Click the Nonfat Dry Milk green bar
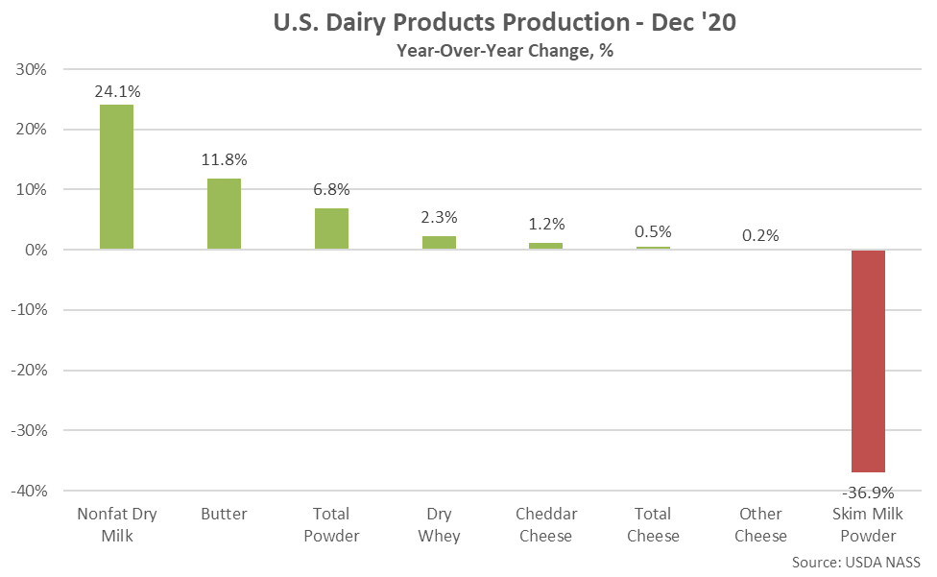 (x=117, y=177)
